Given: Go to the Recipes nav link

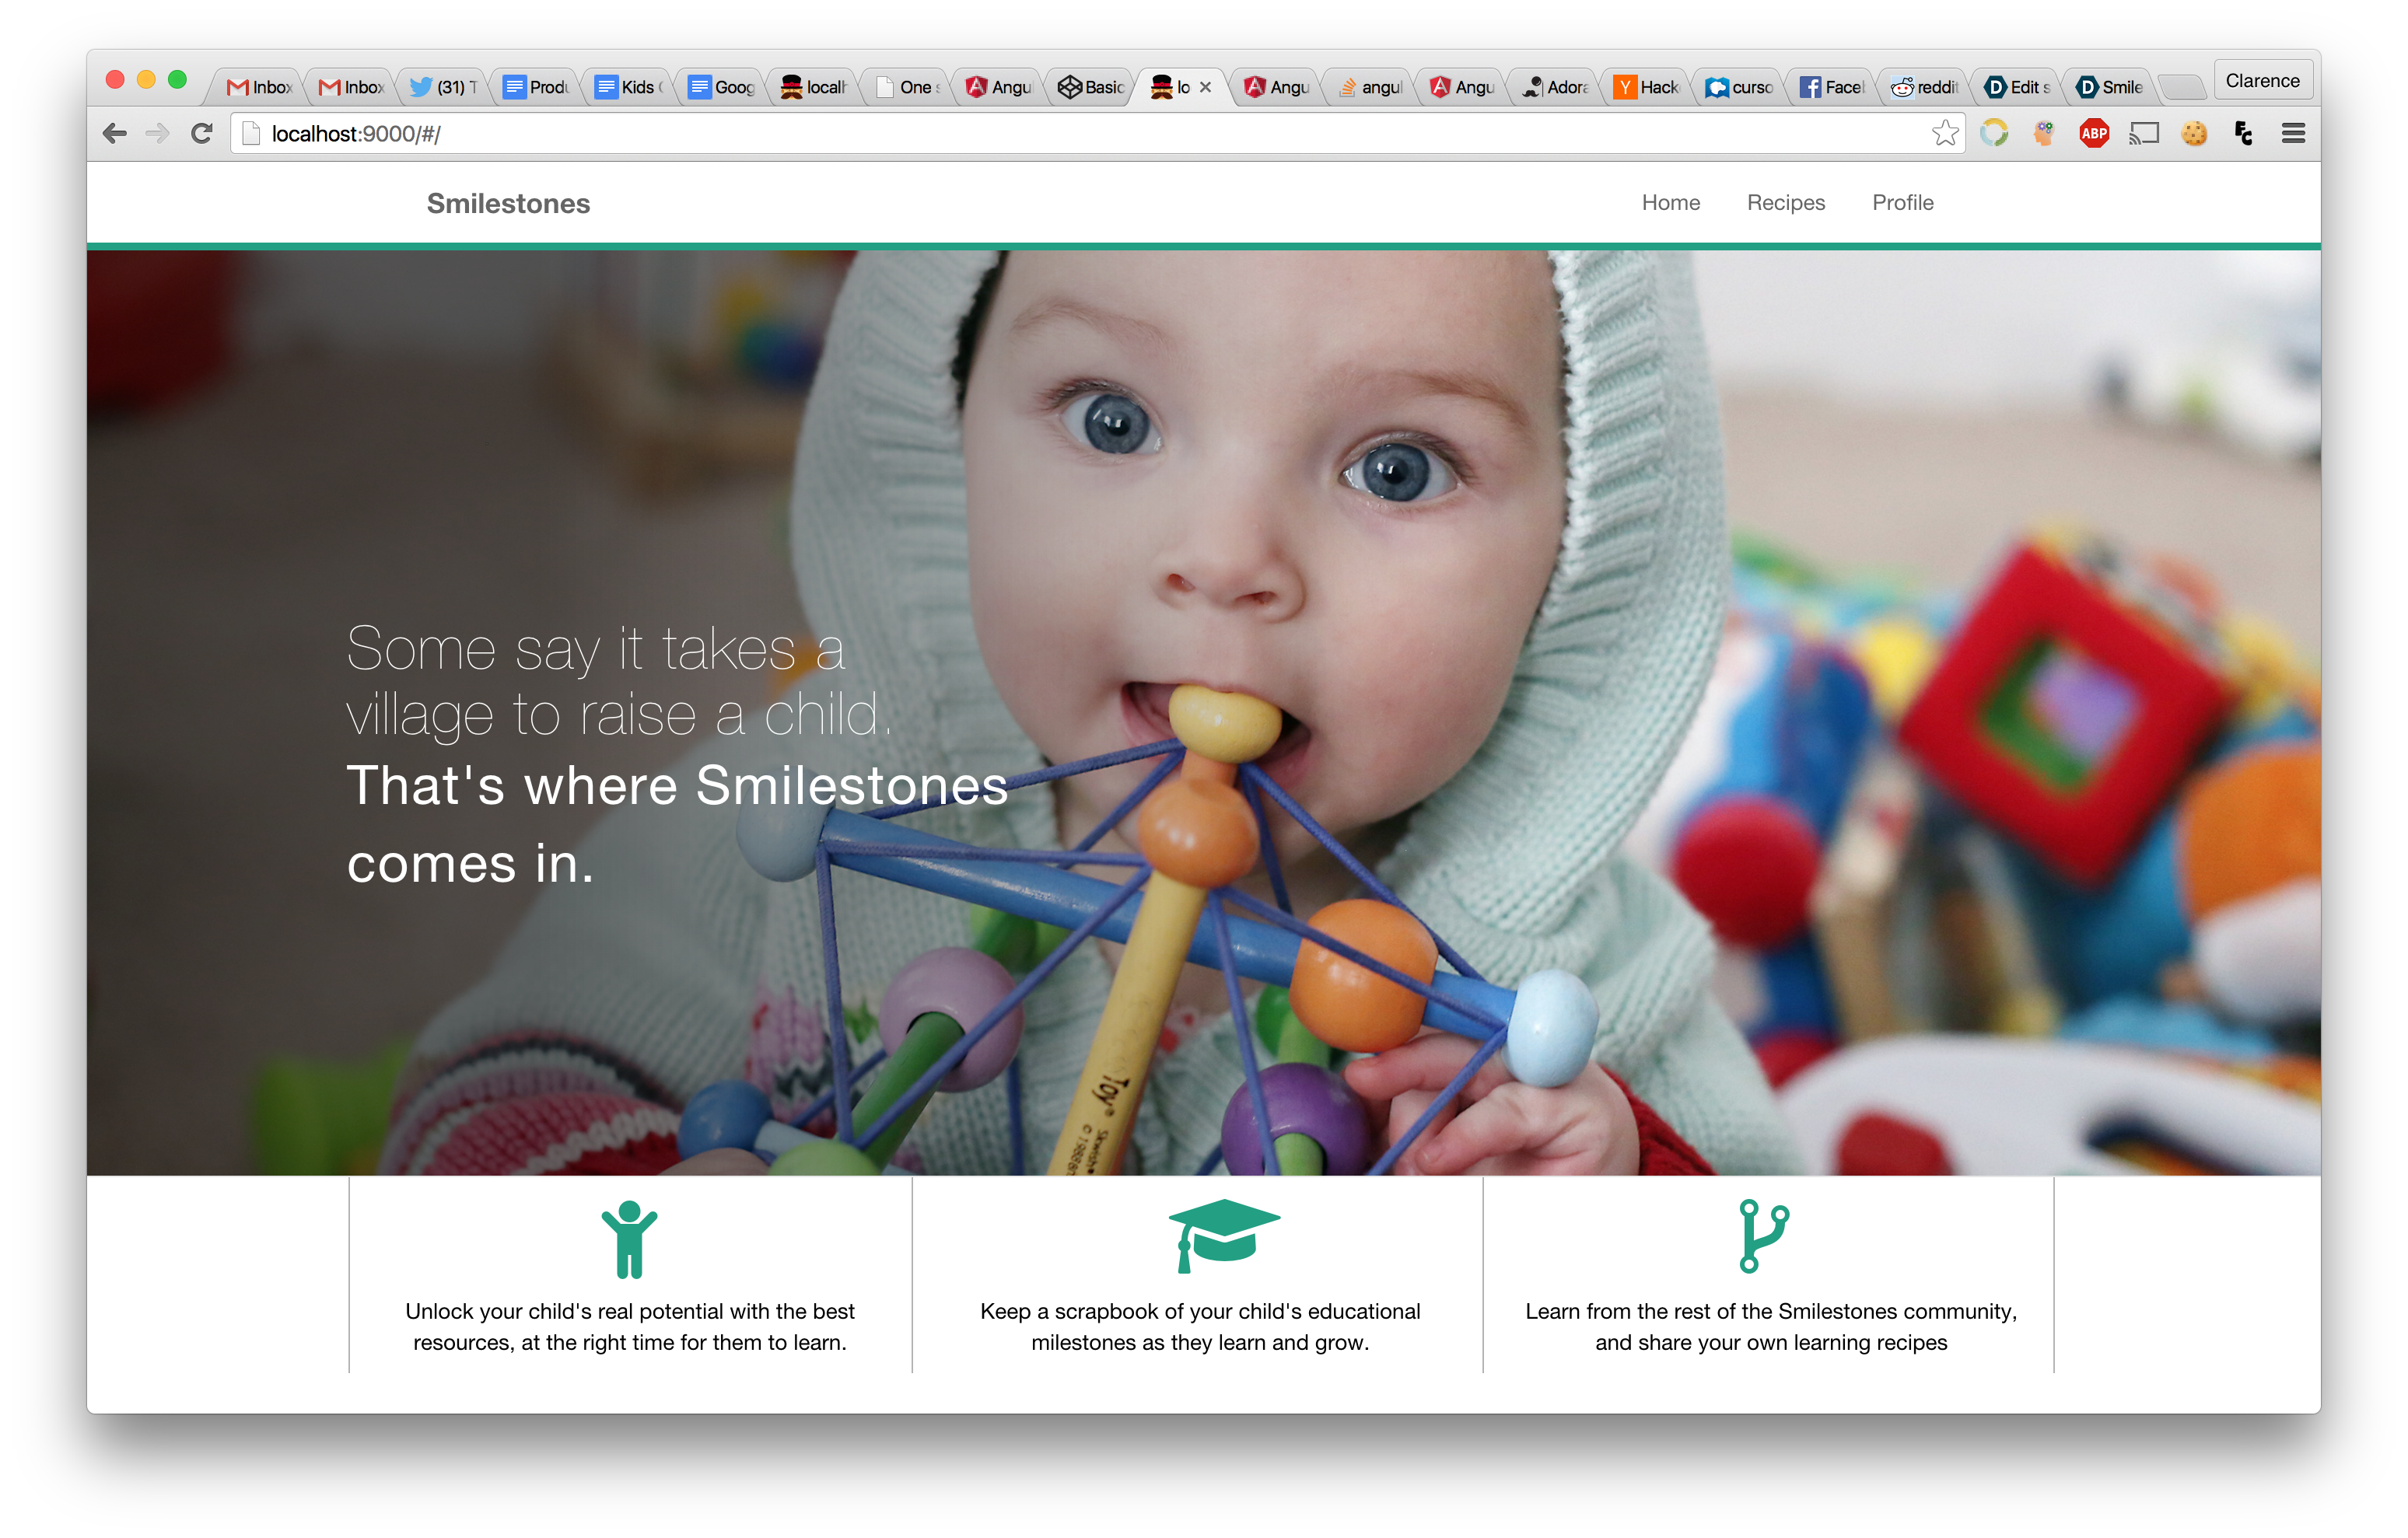Looking at the screenshot, I should [x=1785, y=202].
